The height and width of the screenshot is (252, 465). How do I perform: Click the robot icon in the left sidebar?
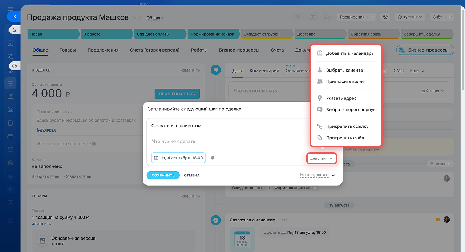click(11, 110)
